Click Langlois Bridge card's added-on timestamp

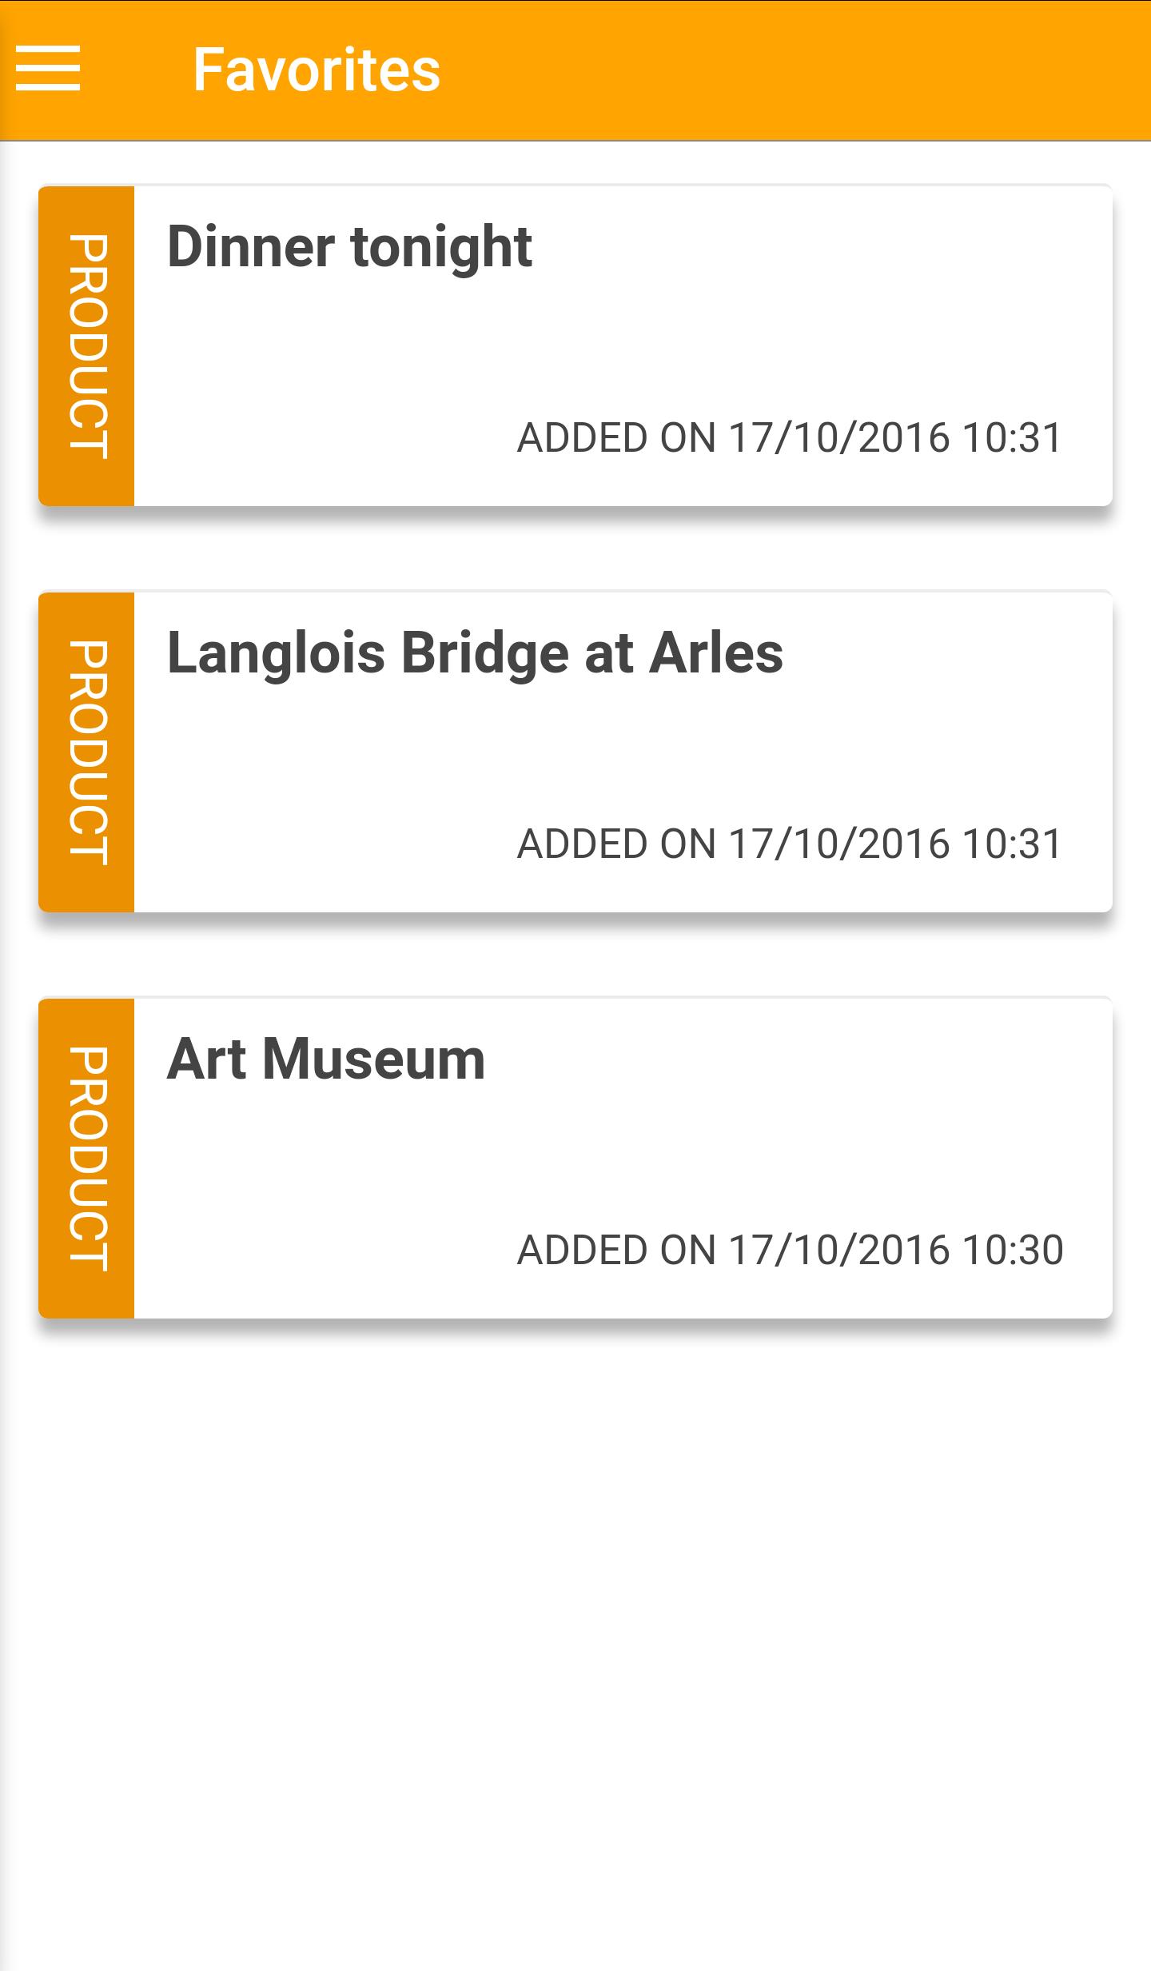pyautogui.click(x=790, y=844)
